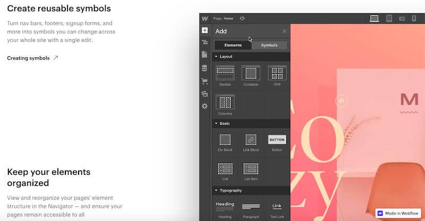
Task: Open the CMS database icon
Action: pos(205,68)
